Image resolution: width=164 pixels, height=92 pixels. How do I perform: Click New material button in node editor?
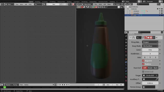[x=54, y=4]
